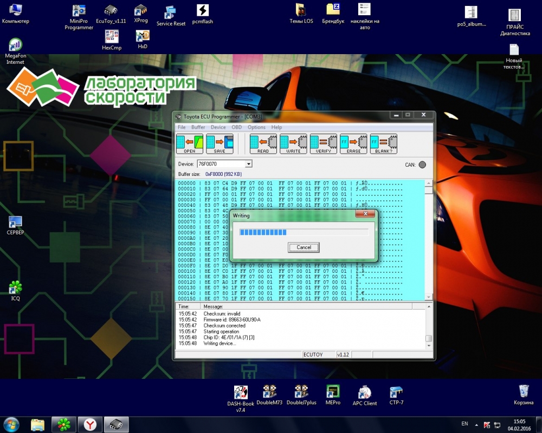
Task: Open the Новый текстовый document icon
Action: click(514, 56)
